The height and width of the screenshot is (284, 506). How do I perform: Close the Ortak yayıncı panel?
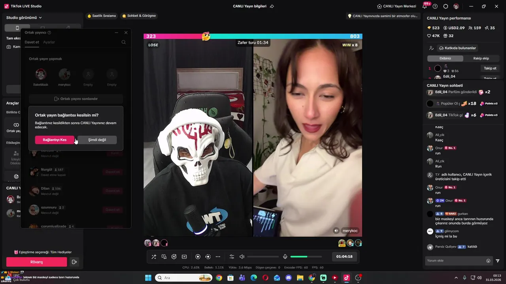click(x=126, y=33)
